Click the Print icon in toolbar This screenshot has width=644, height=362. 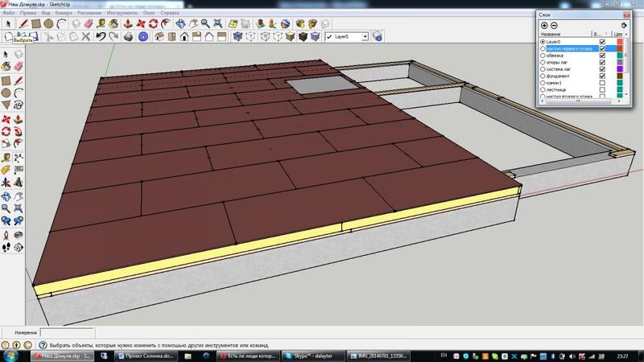[x=128, y=36]
